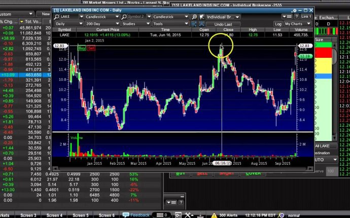Open the 200 Day range dropdown

(102, 24)
